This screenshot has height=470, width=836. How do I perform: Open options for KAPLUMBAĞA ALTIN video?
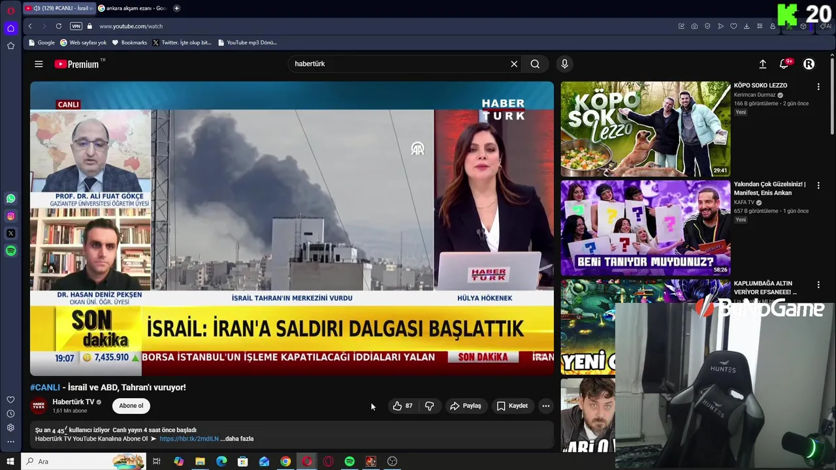point(818,285)
